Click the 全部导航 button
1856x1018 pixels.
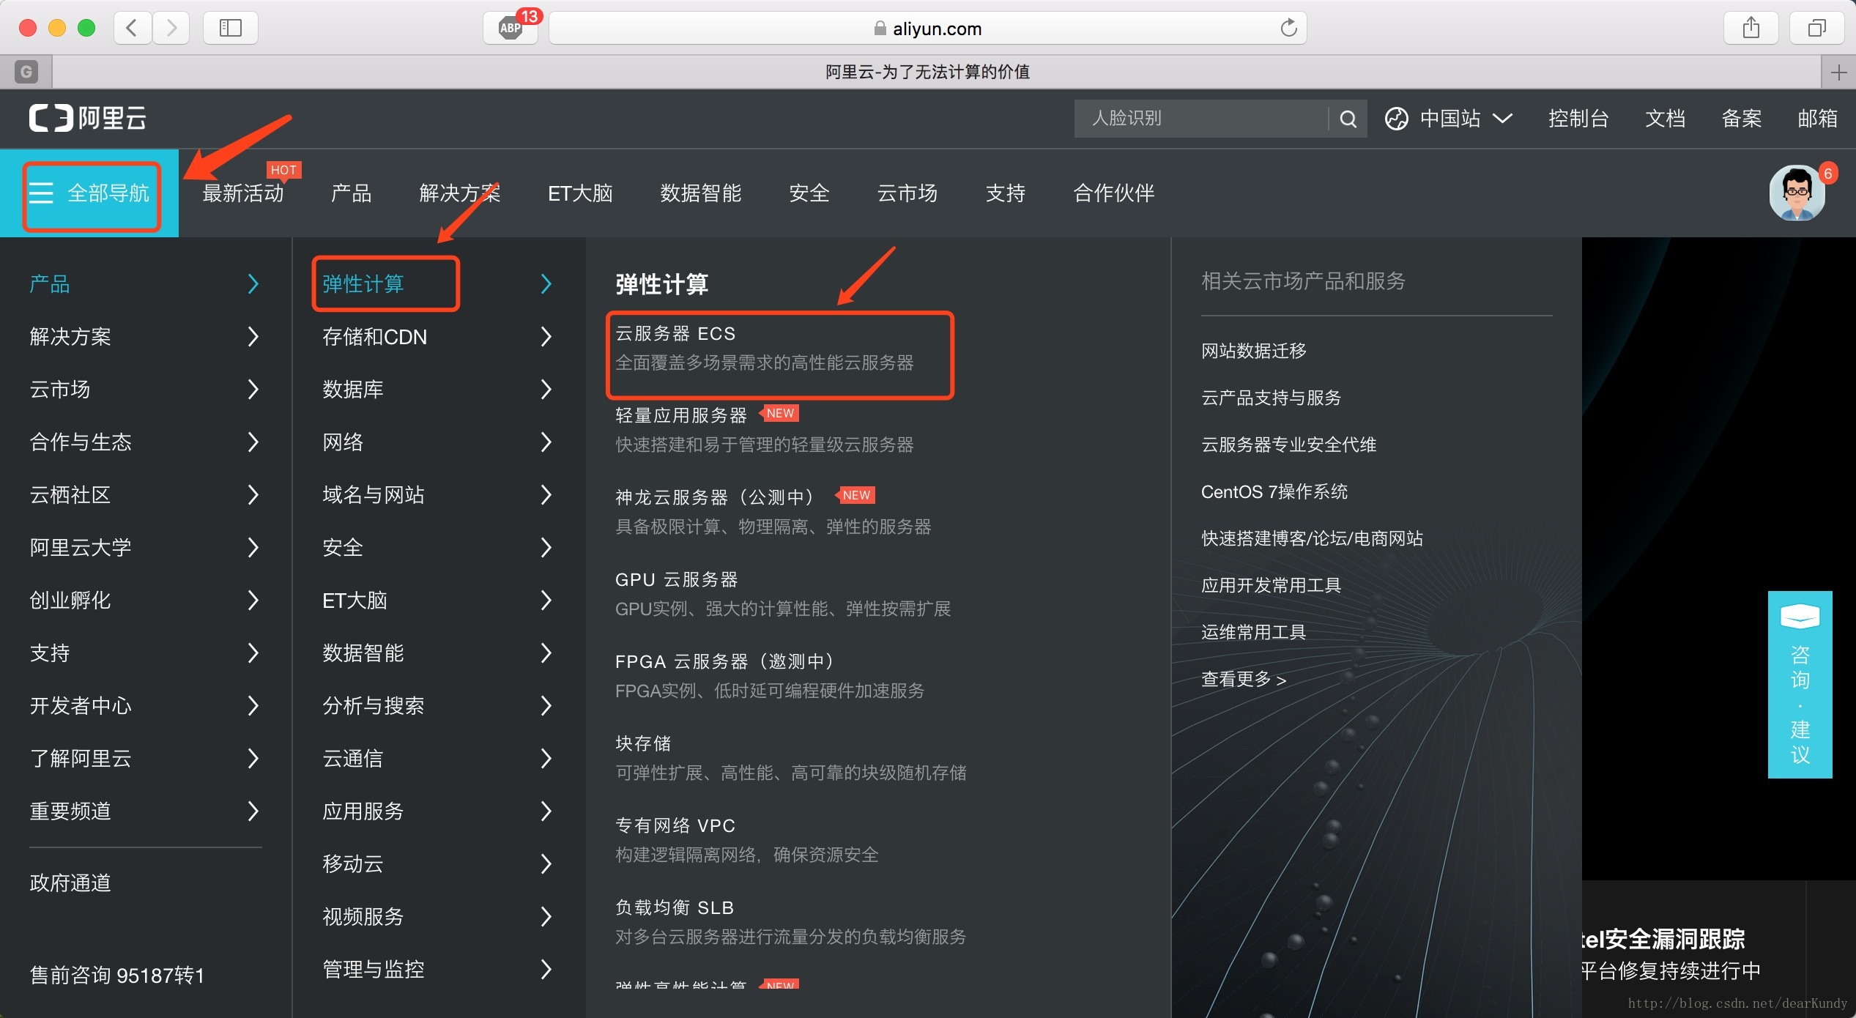91,193
